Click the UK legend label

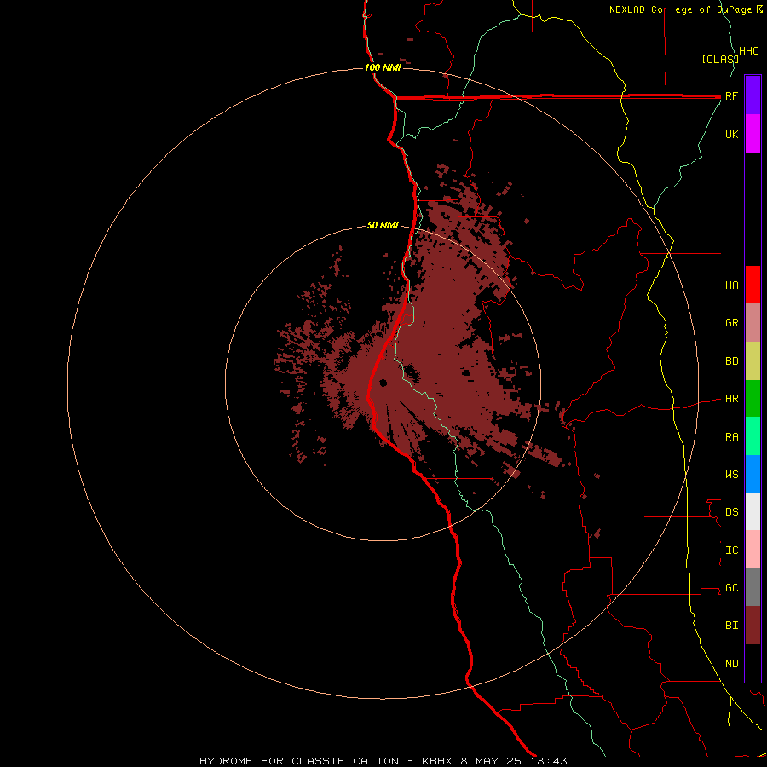coord(731,134)
